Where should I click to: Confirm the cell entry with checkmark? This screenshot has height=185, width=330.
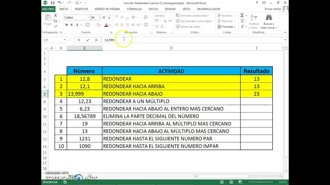pos(88,40)
